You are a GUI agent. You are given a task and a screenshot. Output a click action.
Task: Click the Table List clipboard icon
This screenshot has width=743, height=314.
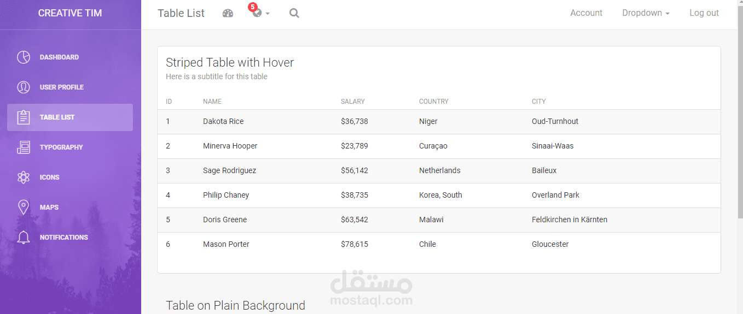click(x=23, y=117)
